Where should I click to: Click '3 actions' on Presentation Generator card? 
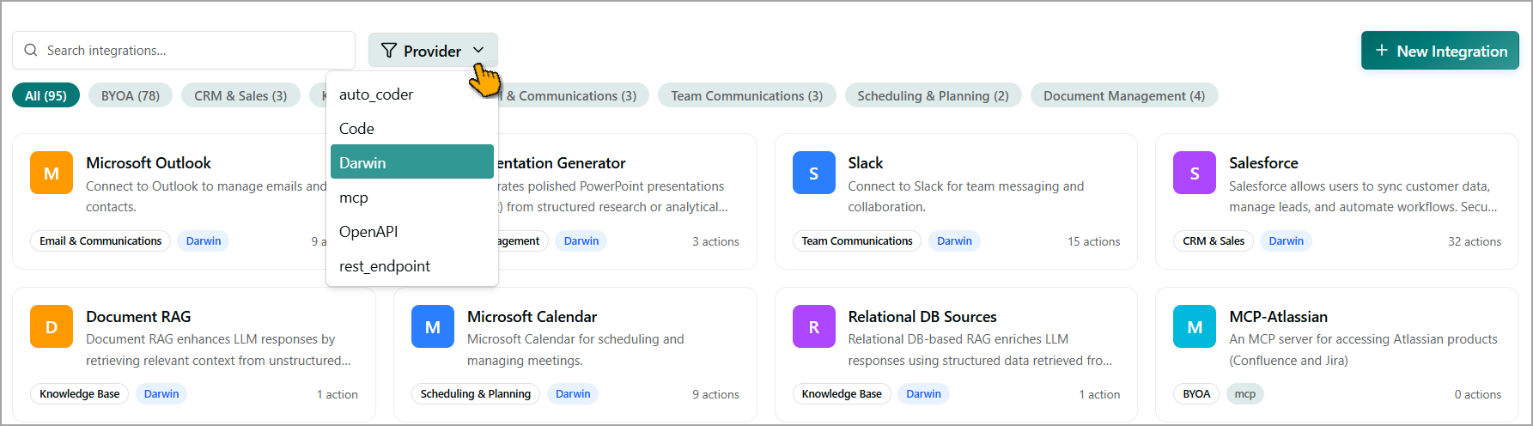pyautogui.click(x=715, y=242)
